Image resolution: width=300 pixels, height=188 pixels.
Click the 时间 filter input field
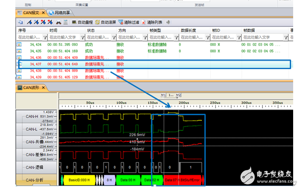[x=64, y=37]
